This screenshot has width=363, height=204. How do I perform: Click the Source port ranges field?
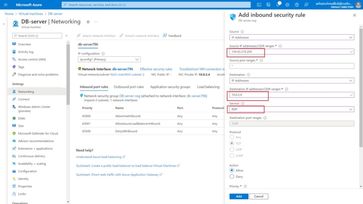tap(292, 66)
